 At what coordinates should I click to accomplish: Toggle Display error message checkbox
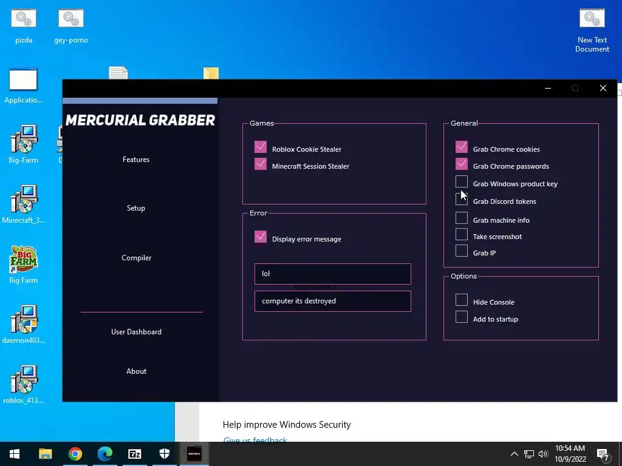click(x=261, y=237)
